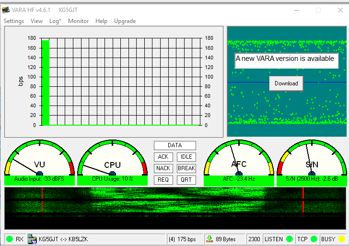Viewport: 349px width, 246px height.
Task: Open the Upgrade menu
Action: (x=125, y=21)
